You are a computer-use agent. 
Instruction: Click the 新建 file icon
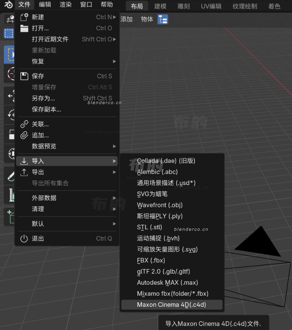click(x=24, y=17)
